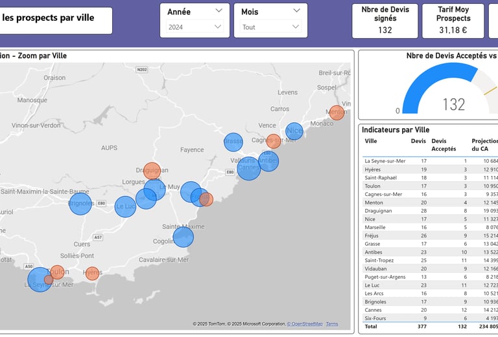This screenshot has width=498, height=337.
Task: Select the Hyères row in the table
Action: (x=431, y=169)
